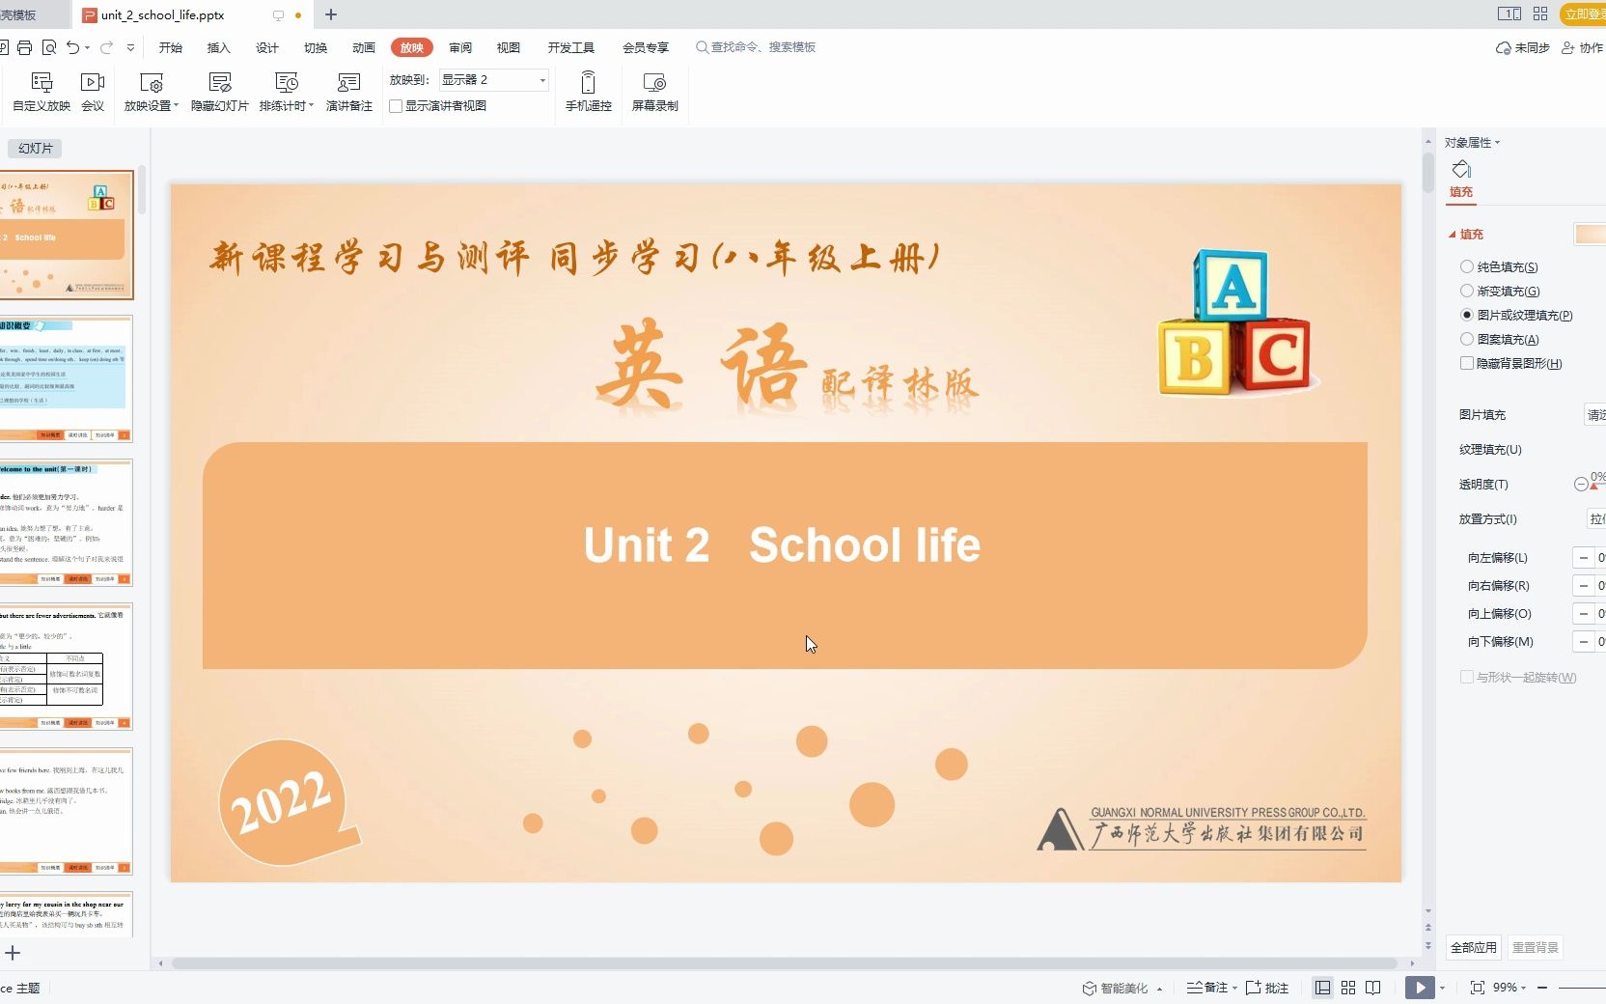The width and height of the screenshot is (1606, 1004).
Task: Click Apply to All (全部应用) button
Action: point(1474,947)
